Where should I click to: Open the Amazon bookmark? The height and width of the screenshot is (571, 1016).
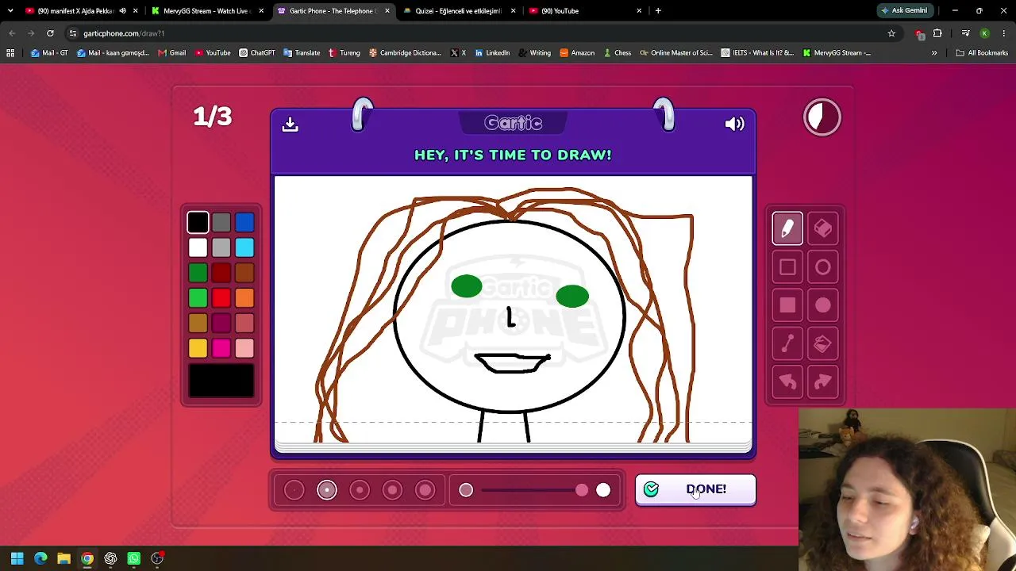[577, 53]
